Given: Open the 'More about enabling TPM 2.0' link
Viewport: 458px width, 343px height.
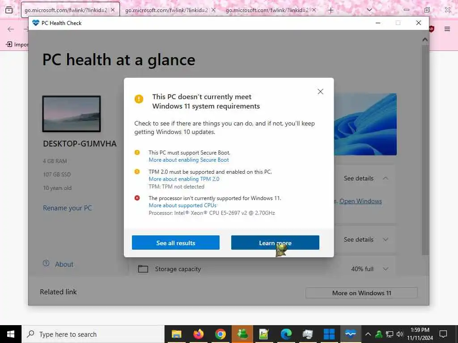Looking at the screenshot, I should [184, 179].
